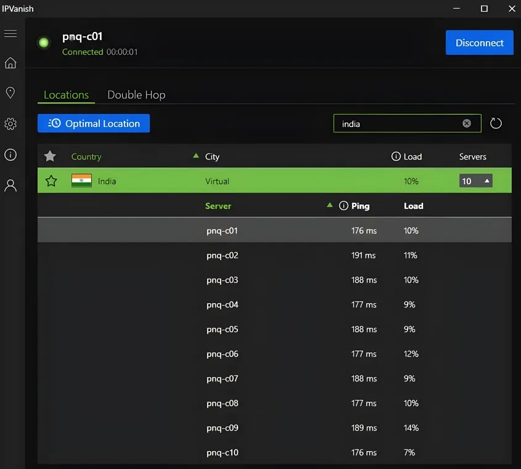Select server pnq-c09
This screenshot has width=521, height=469.
pyautogui.click(x=274, y=427)
